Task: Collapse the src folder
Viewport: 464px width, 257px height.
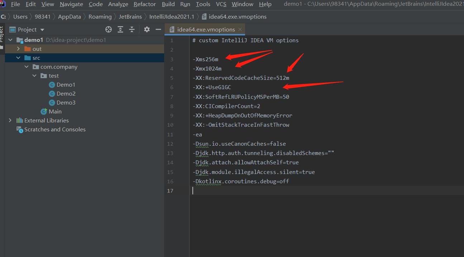Action: point(18,58)
